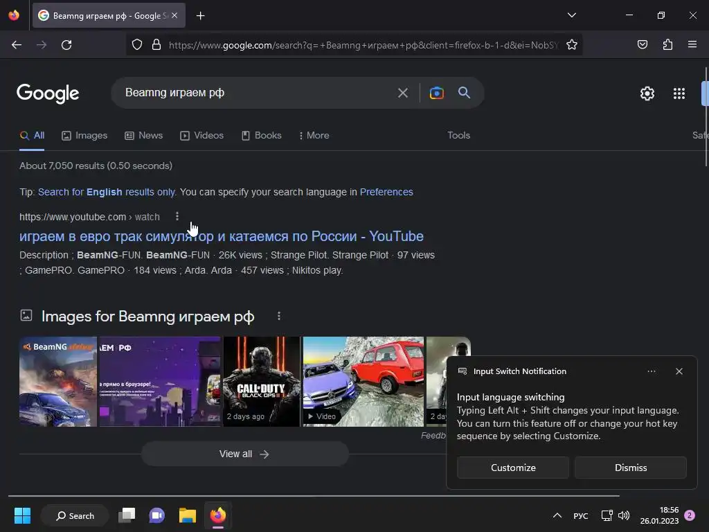
Task: Open the clock showing 18:56
Action: point(659,515)
